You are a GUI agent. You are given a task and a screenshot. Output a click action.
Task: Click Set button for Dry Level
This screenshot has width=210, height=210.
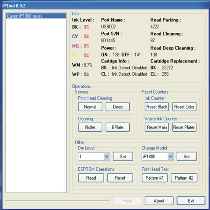point(123,156)
